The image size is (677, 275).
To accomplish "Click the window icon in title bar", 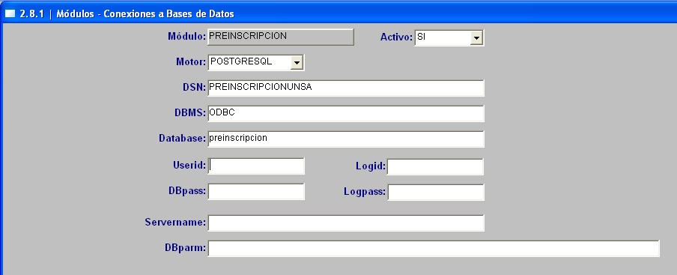I will [10, 13].
